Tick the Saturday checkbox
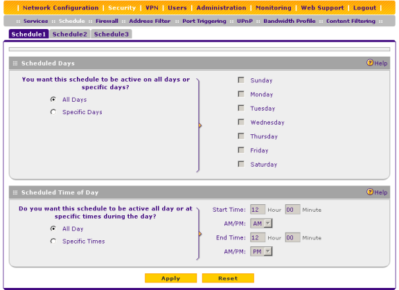The height and width of the screenshot is (290, 399). [x=241, y=164]
